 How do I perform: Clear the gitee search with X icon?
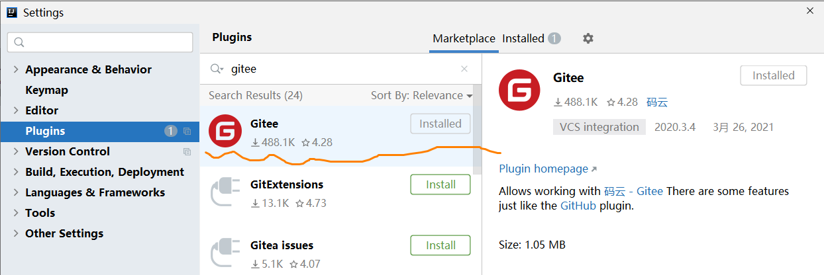pos(464,69)
